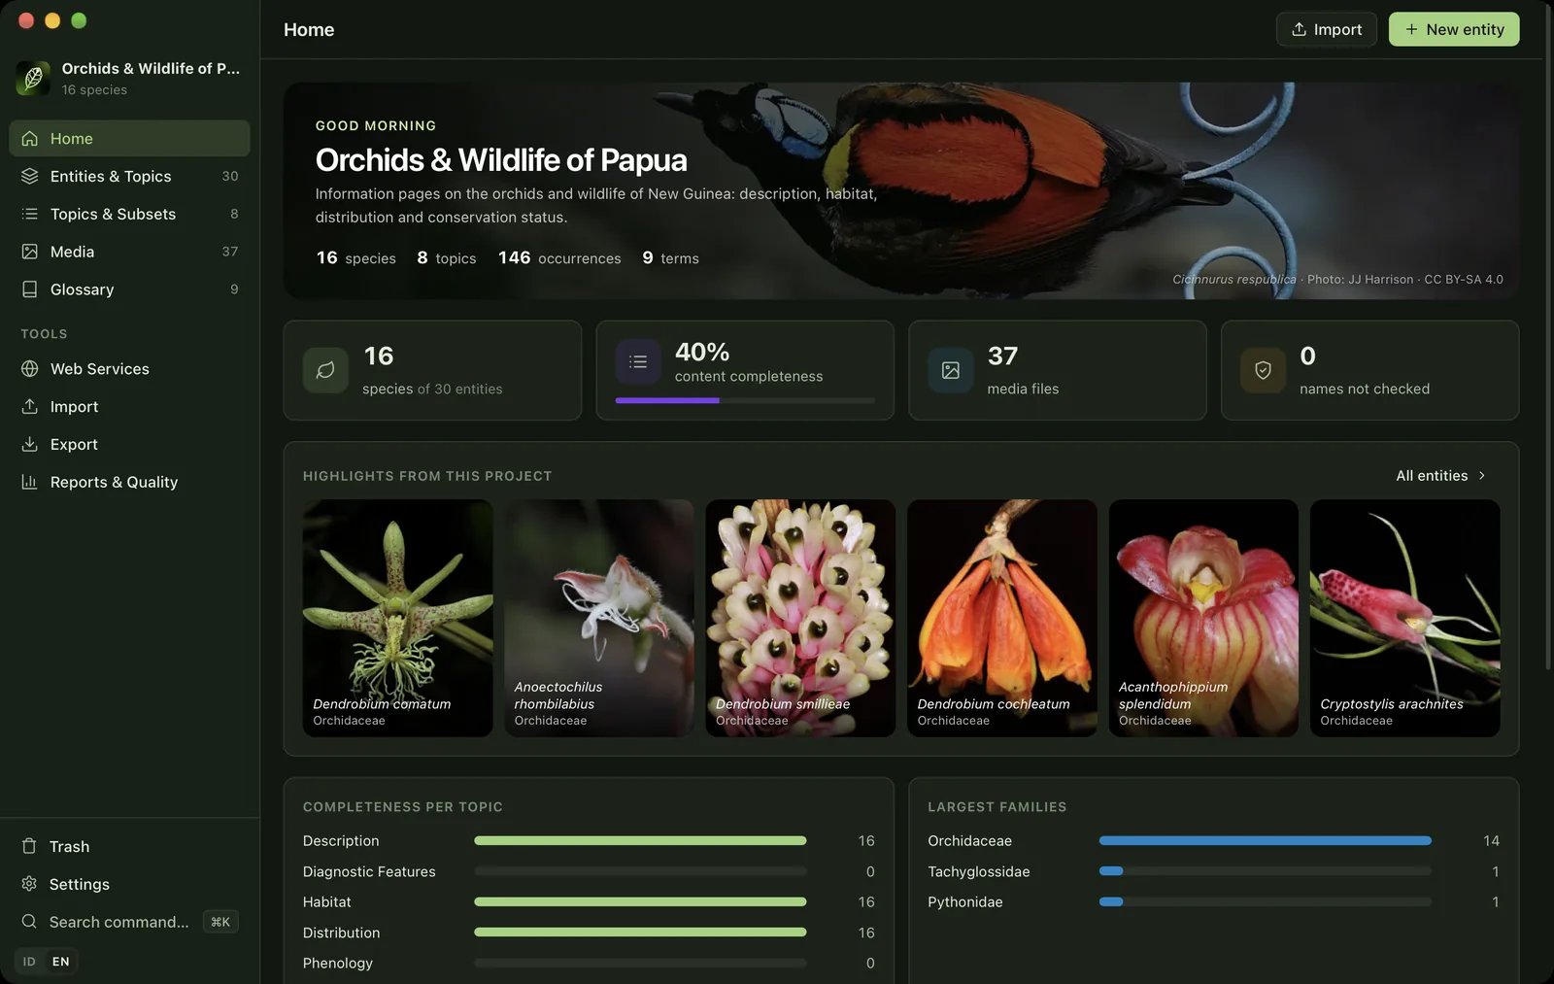
Task: Open the Dendrobium smillieae highlight card
Action: (x=800, y=618)
